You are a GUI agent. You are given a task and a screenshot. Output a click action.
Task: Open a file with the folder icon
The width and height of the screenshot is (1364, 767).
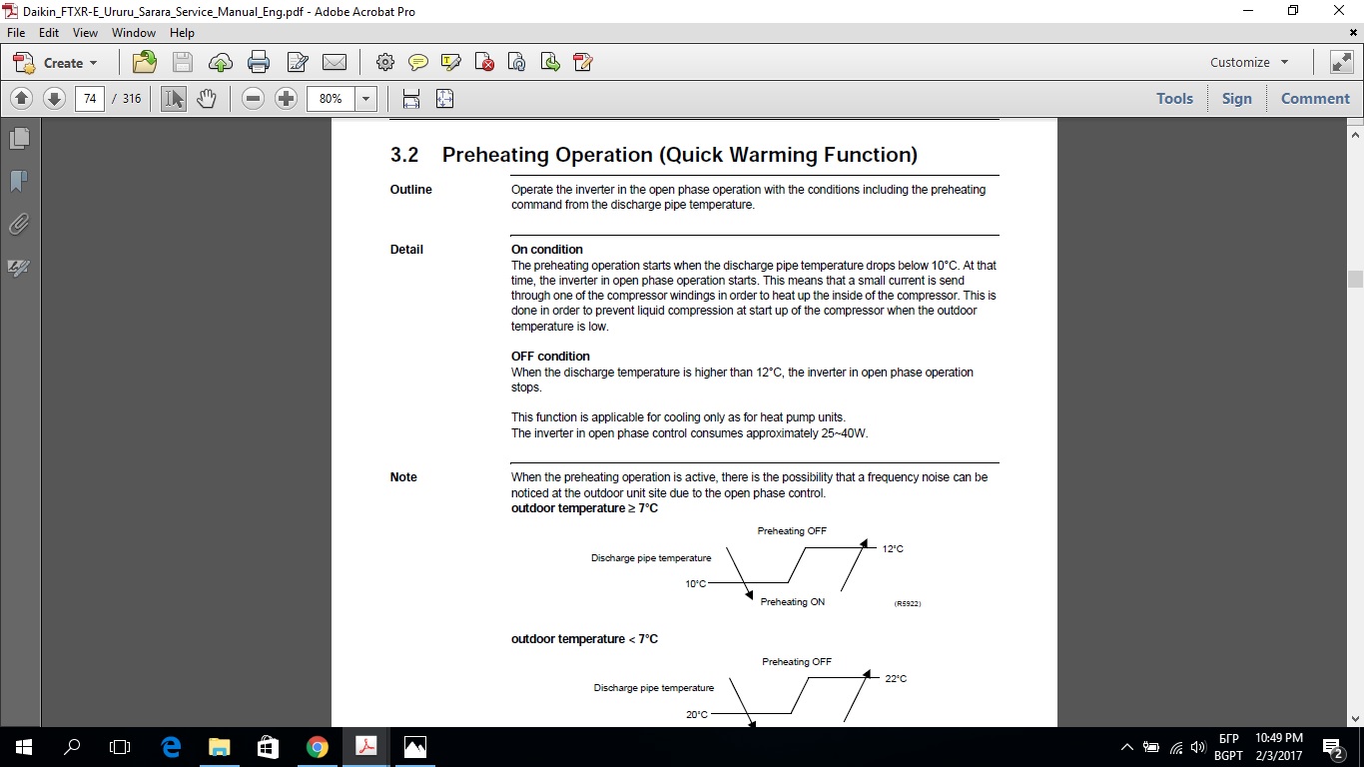(x=145, y=62)
